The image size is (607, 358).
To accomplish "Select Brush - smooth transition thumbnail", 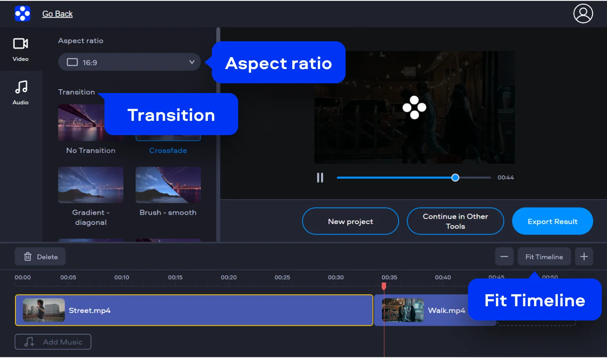I will (168, 185).
